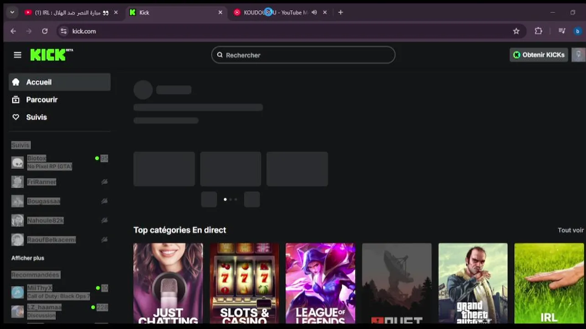Click Tout voir link for categories

point(570,230)
